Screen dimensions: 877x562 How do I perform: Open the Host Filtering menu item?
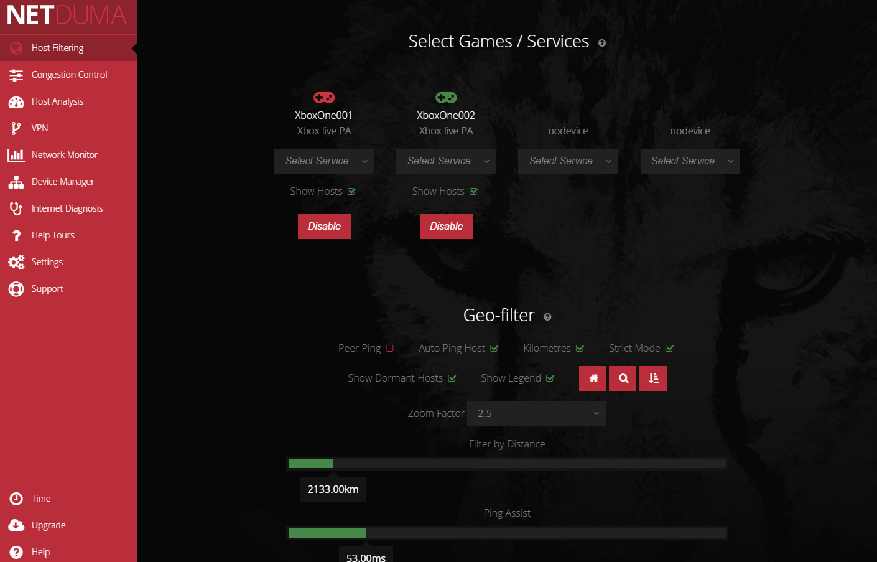pos(68,48)
